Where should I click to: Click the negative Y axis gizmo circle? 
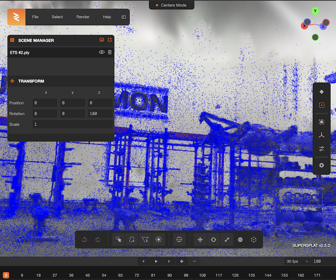click(315, 37)
